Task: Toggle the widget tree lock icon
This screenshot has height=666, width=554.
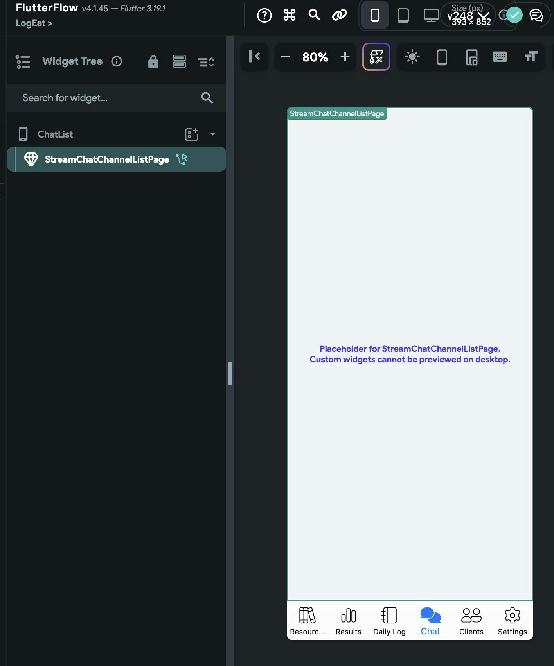Action: coord(153,62)
